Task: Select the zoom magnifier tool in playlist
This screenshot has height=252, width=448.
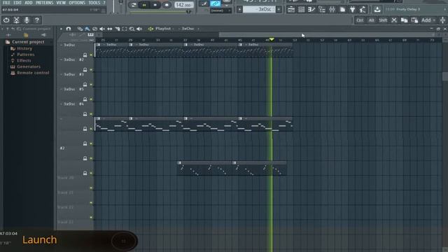Action: [x=132, y=29]
